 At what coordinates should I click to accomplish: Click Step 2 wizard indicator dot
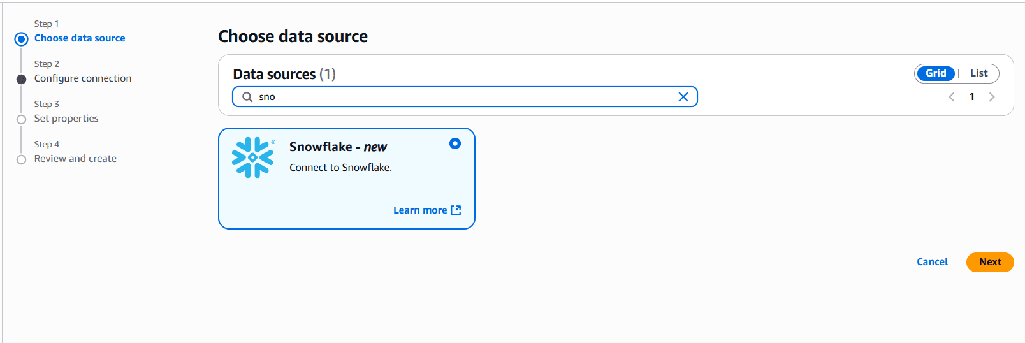click(22, 79)
